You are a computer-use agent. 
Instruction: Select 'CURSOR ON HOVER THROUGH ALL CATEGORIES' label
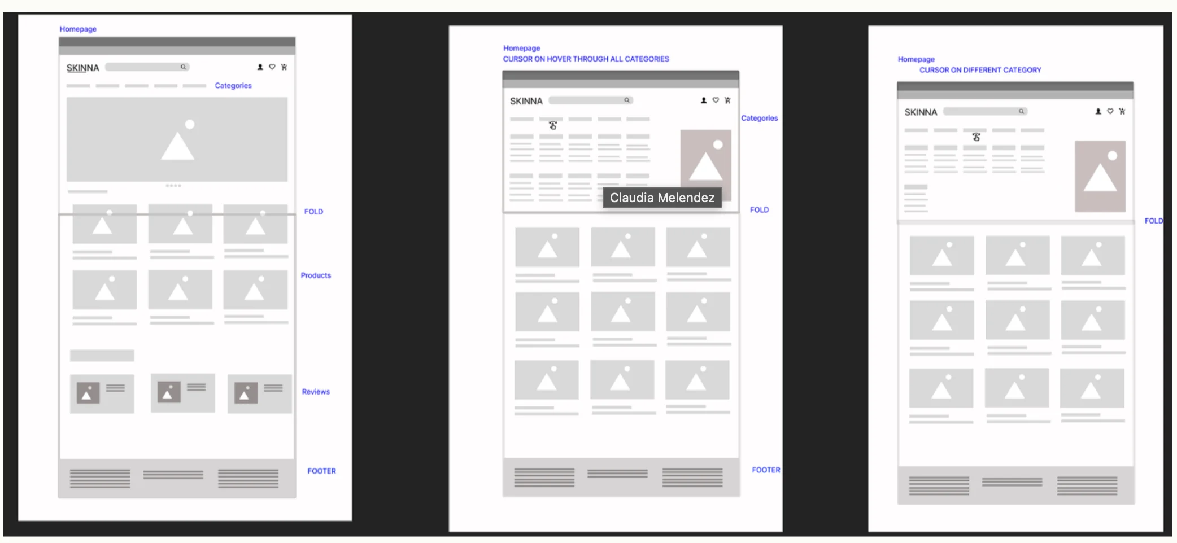586,59
